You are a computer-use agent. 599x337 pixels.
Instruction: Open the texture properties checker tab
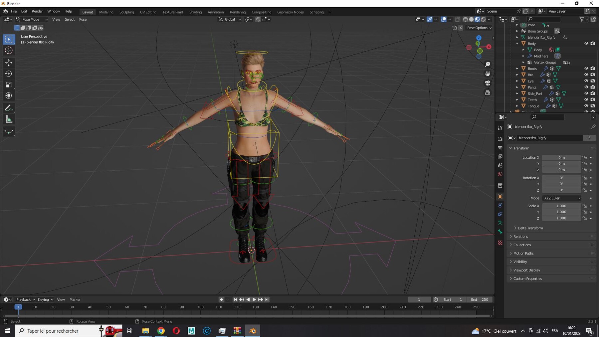point(500,243)
